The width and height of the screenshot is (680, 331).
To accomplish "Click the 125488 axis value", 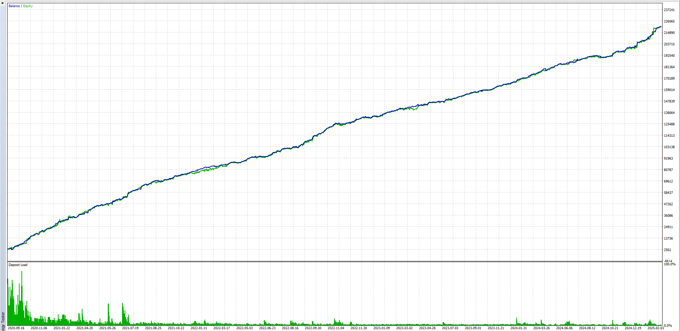I will pyautogui.click(x=669, y=124).
